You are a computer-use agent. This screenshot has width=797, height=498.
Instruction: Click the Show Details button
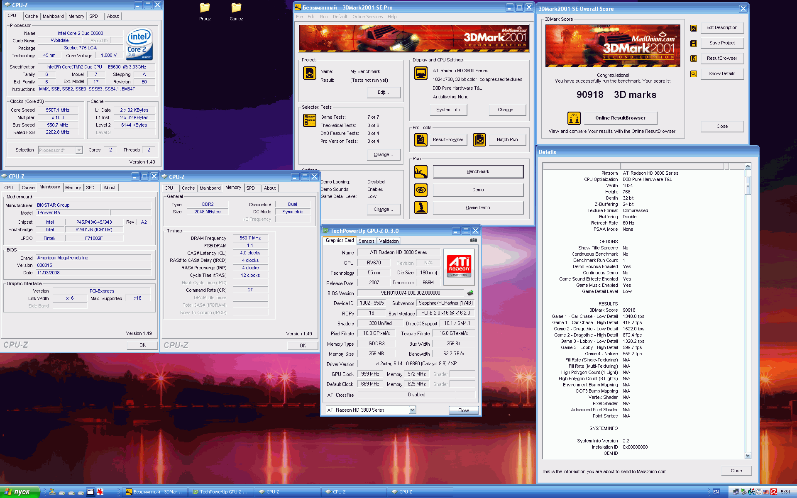[x=722, y=73]
